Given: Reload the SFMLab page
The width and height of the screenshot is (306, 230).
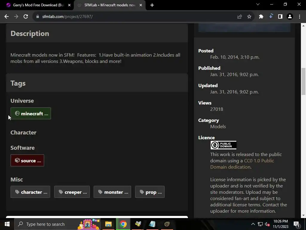Looking at the screenshot, I should click(x=26, y=17).
